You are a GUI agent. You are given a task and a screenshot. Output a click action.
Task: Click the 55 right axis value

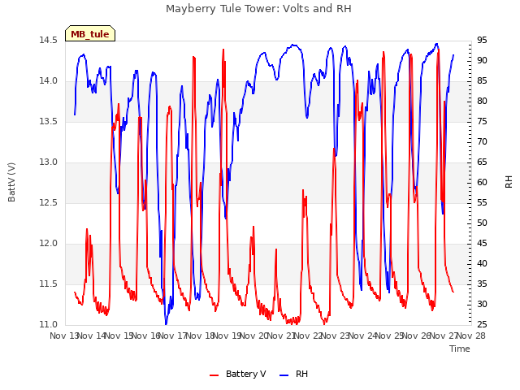pos(482,202)
